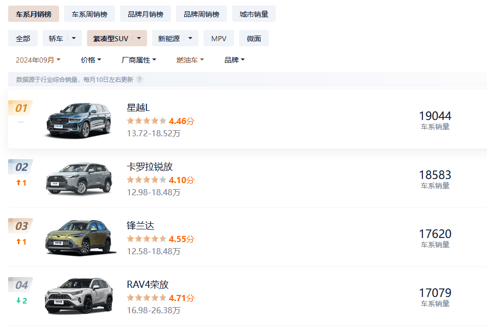Select the 新能源 category filter
The image size is (487, 329).
coord(168,39)
